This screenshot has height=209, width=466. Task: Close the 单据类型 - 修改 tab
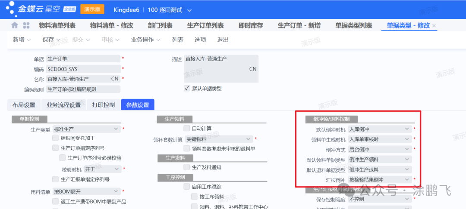[x=435, y=26]
